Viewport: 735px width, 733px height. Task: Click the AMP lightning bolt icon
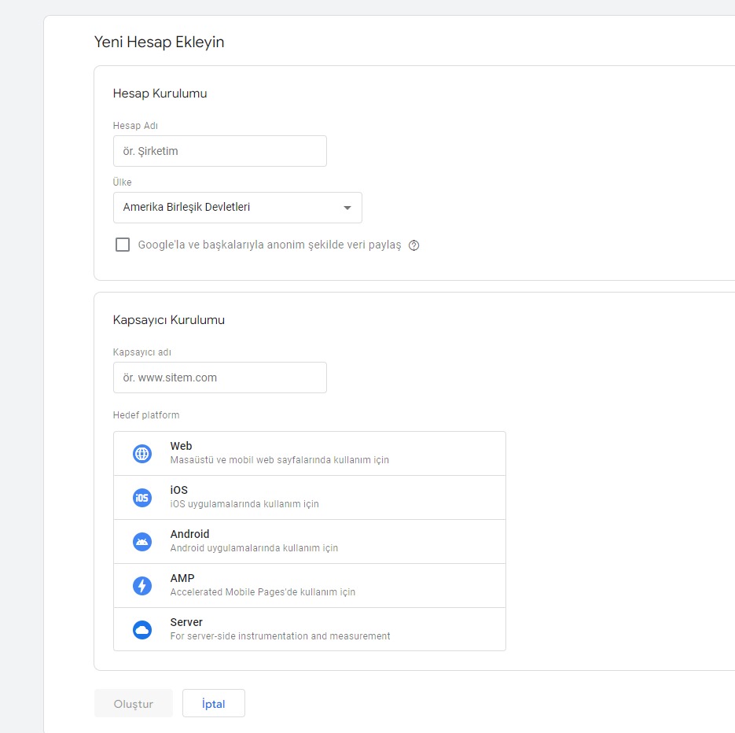142,586
